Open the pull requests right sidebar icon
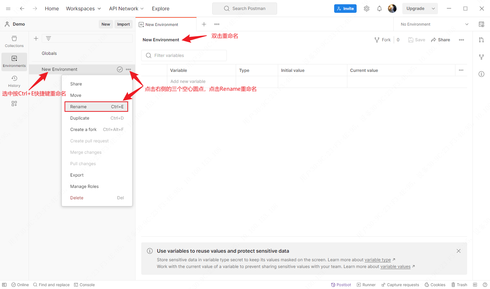Viewport: 490px width, 289px height. [x=481, y=40]
